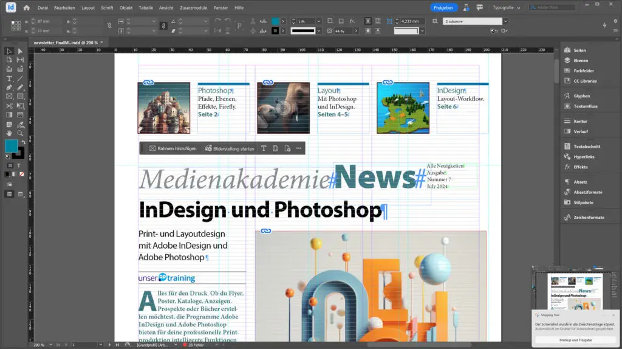Select the Pencil tool
The image size is (622, 349).
point(20,88)
